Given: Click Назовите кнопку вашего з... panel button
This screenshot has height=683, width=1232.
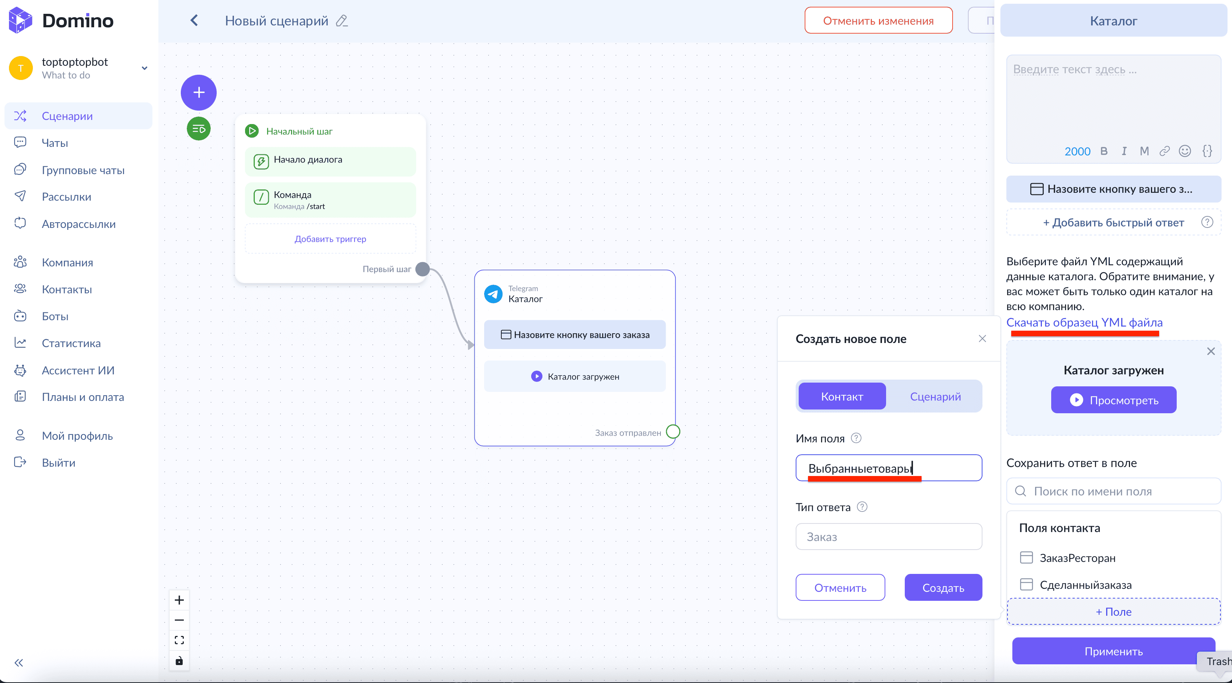Looking at the screenshot, I should click(1113, 189).
